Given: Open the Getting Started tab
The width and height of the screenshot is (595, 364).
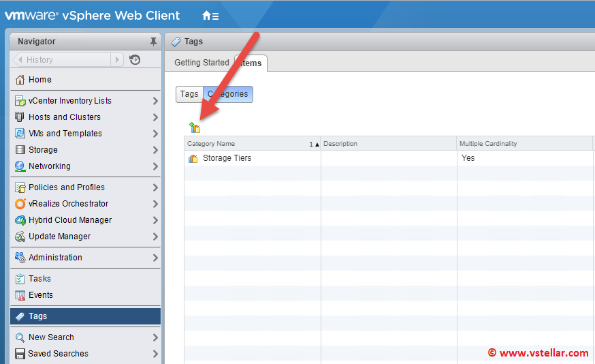Looking at the screenshot, I should (202, 63).
